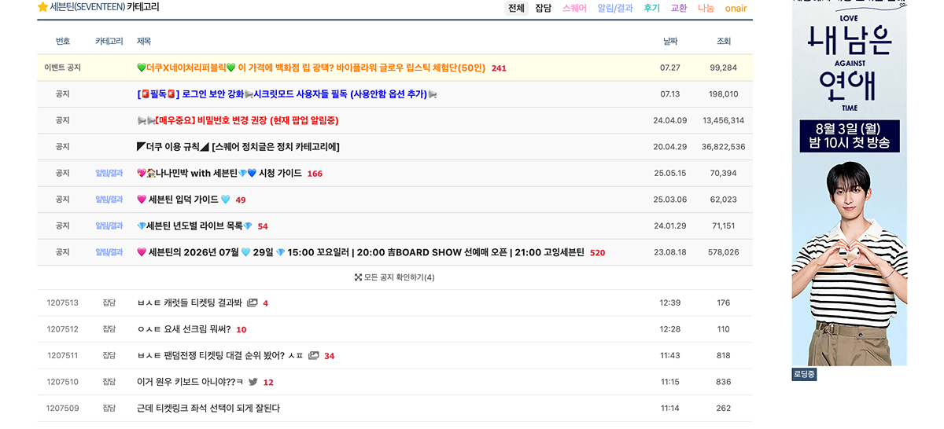Click view count 36,822,536
This screenshot has height=429, width=944.
pos(724,147)
